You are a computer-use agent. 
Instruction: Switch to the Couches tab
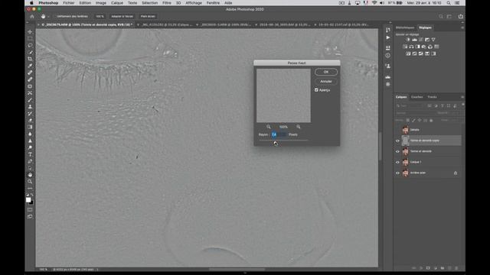click(416, 97)
